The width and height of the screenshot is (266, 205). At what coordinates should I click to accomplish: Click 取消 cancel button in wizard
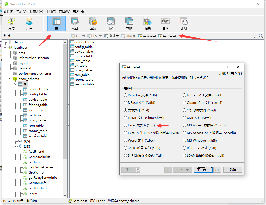coord(233,170)
